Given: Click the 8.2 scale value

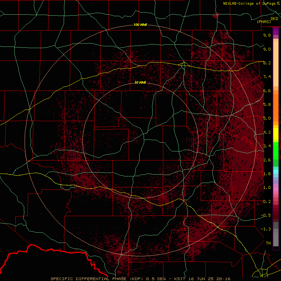Looking at the screenshot, I should (267, 63).
